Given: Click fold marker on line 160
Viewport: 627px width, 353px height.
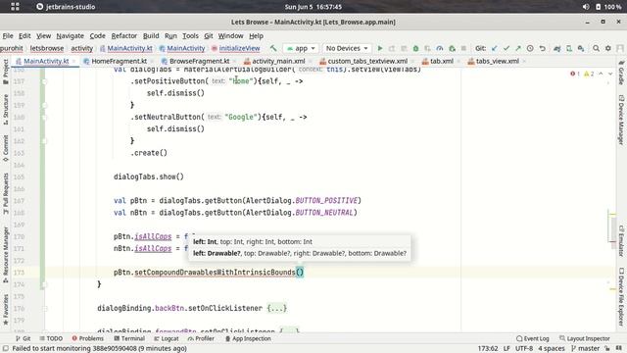Looking at the screenshot, I should pyautogui.click(x=45, y=118).
